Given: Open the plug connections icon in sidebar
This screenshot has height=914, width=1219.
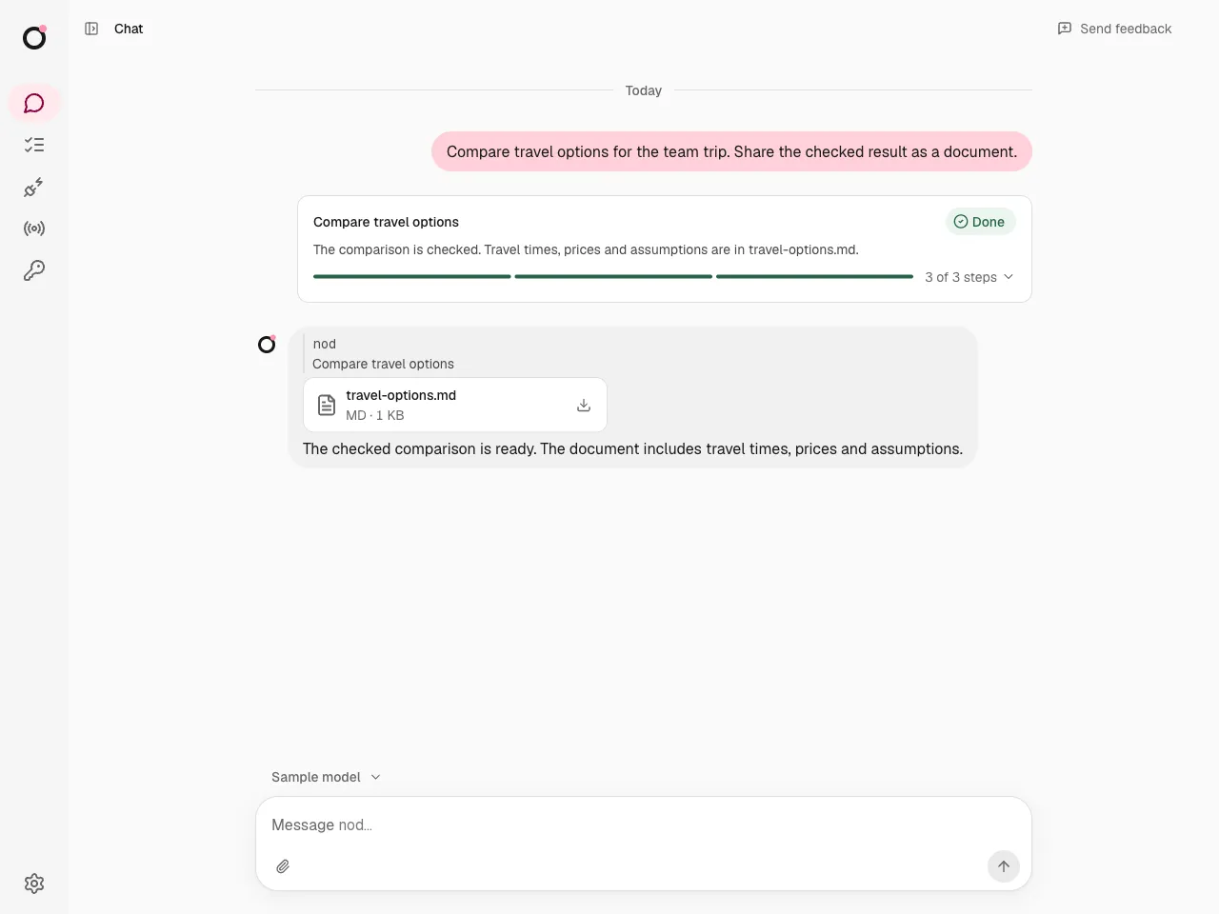Looking at the screenshot, I should (x=34, y=187).
